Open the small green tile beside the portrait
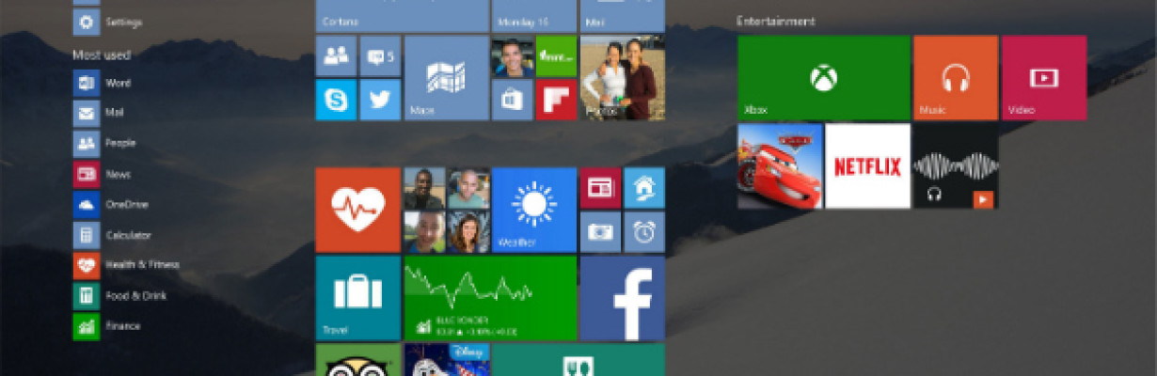The height and width of the screenshot is (376, 1157). (x=556, y=55)
